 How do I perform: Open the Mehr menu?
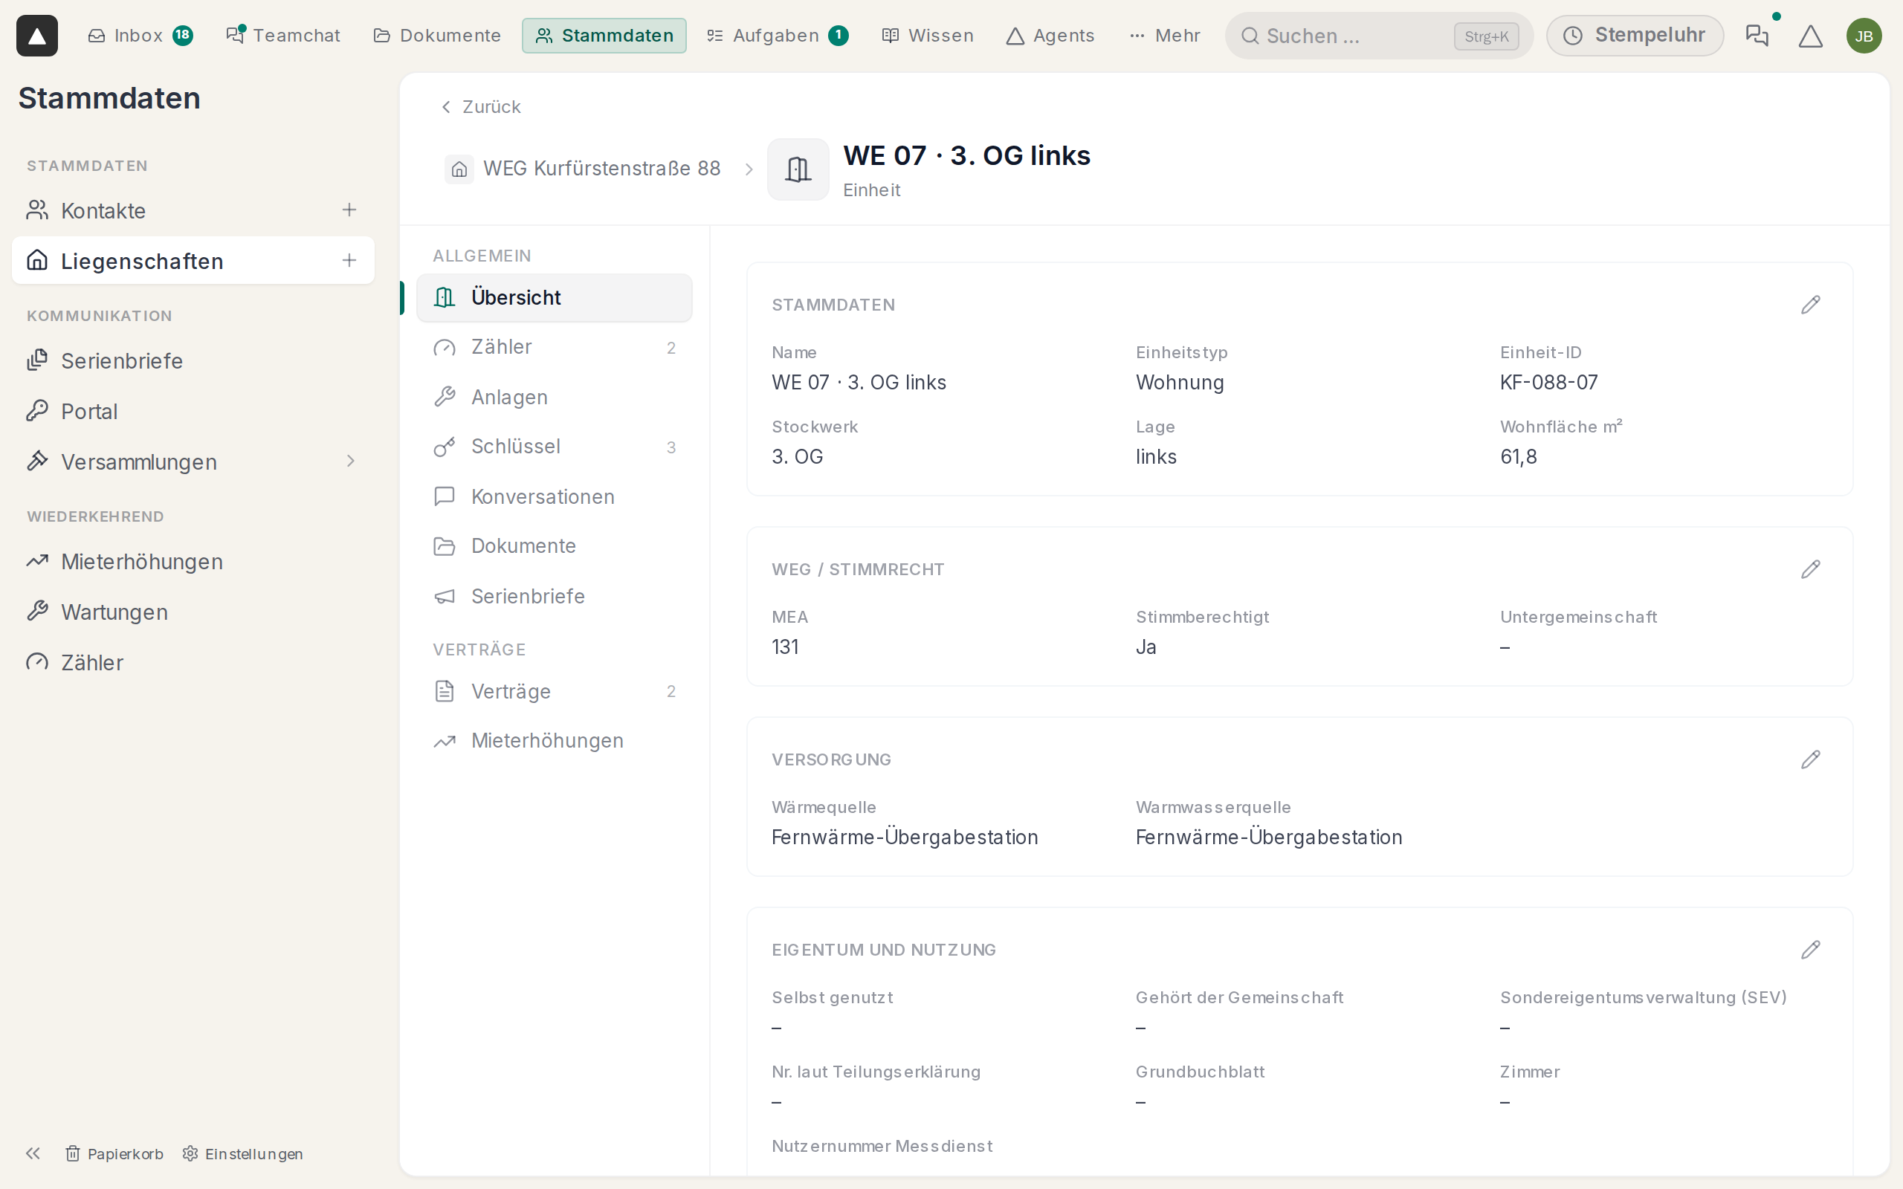click(1165, 36)
